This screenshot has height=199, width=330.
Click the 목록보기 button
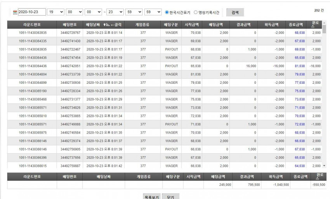(x=152, y=196)
